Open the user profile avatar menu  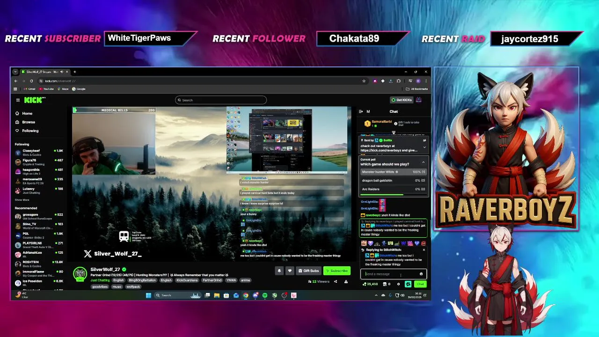point(419,100)
